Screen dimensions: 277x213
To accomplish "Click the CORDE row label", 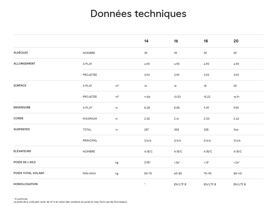I will pos(18,118).
